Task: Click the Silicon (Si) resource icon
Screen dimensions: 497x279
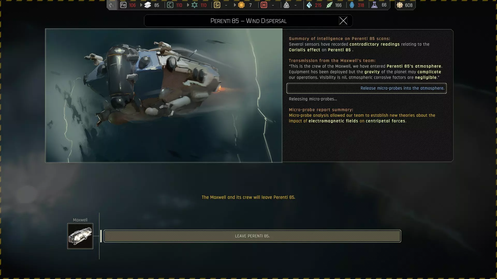Action: point(217,5)
